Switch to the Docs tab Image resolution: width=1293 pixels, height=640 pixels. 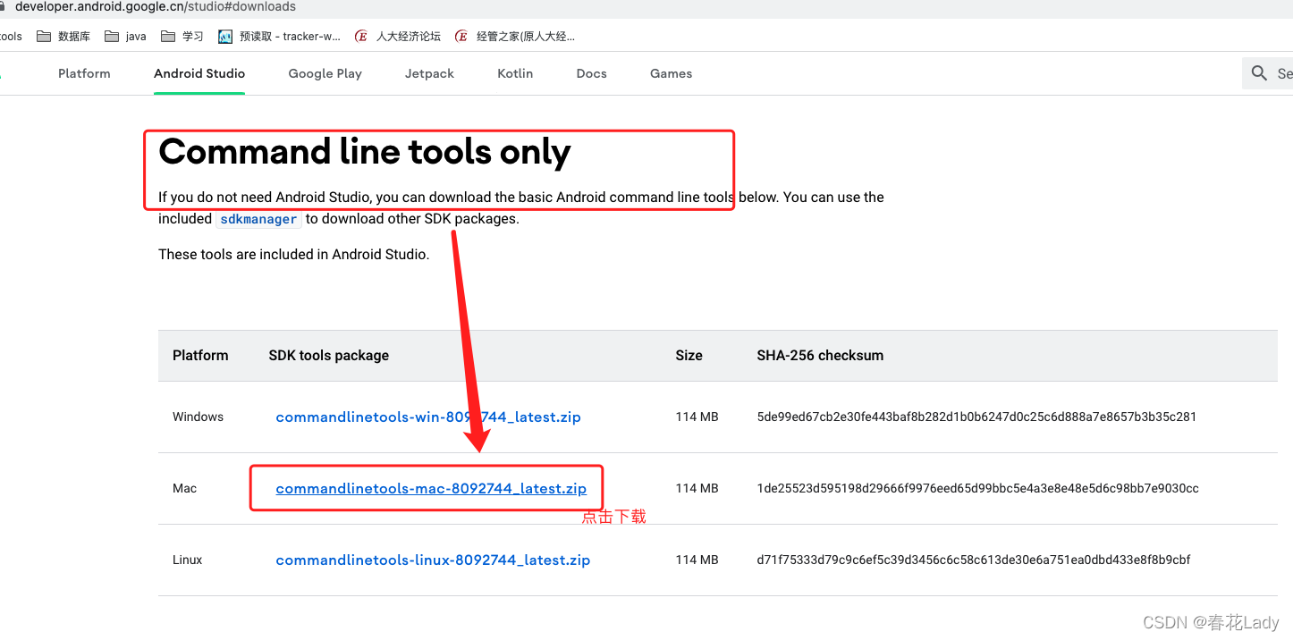[x=592, y=73]
